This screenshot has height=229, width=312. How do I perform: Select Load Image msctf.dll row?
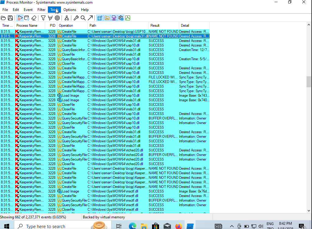105,191
